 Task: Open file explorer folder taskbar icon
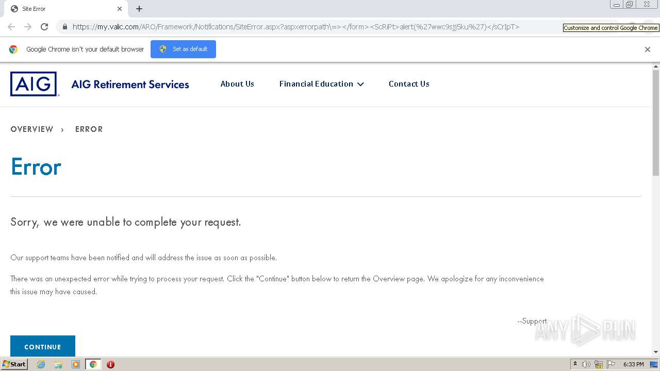click(x=58, y=364)
